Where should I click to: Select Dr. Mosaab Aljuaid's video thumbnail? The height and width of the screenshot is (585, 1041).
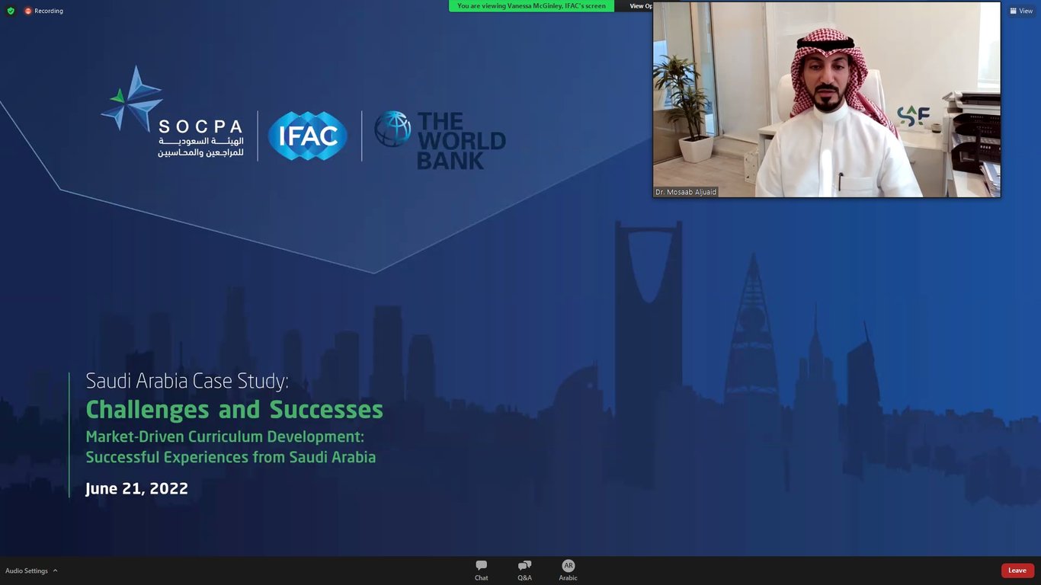pyautogui.click(x=827, y=100)
